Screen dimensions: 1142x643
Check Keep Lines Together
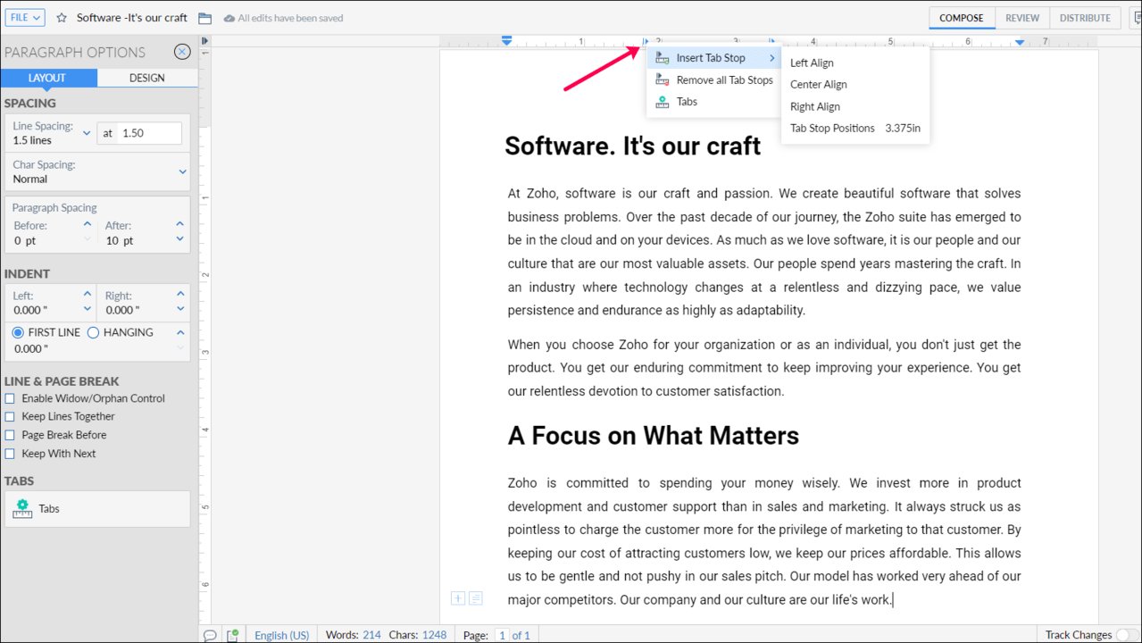[10, 416]
